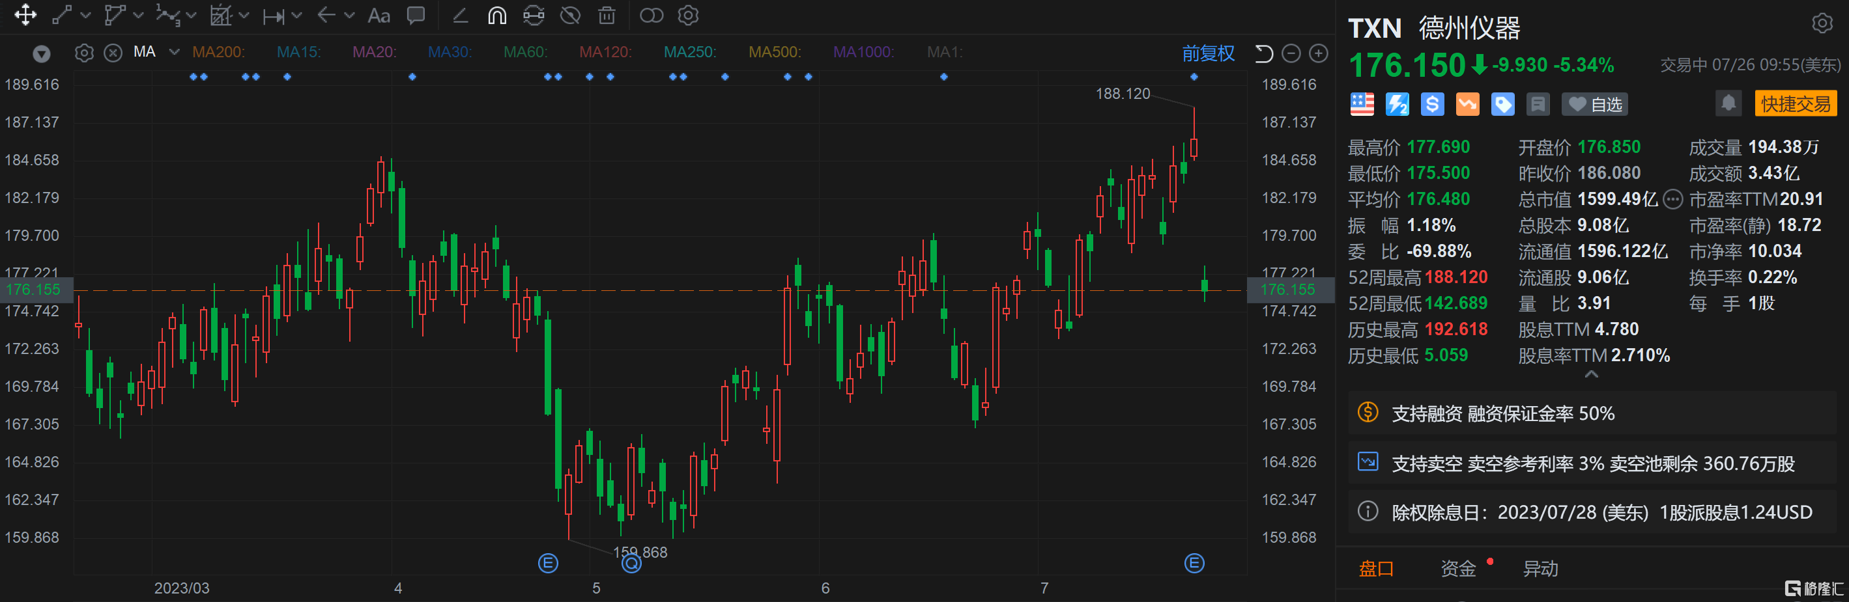Click the MA1000 legend label
This screenshot has height=602, width=1849.
click(x=863, y=52)
